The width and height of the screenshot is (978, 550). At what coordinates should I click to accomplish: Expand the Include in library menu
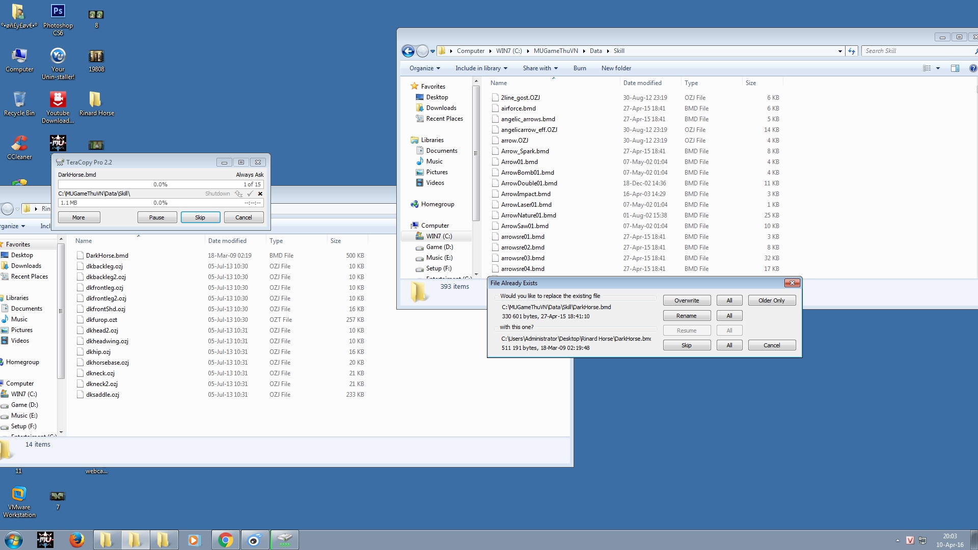481,68
